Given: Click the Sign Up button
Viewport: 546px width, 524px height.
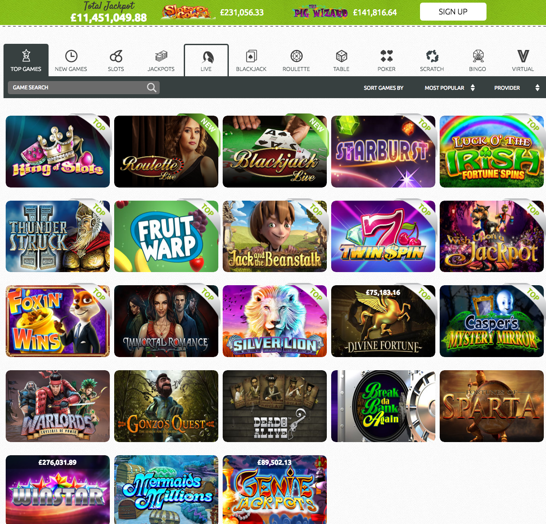Looking at the screenshot, I should [x=453, y=12].
